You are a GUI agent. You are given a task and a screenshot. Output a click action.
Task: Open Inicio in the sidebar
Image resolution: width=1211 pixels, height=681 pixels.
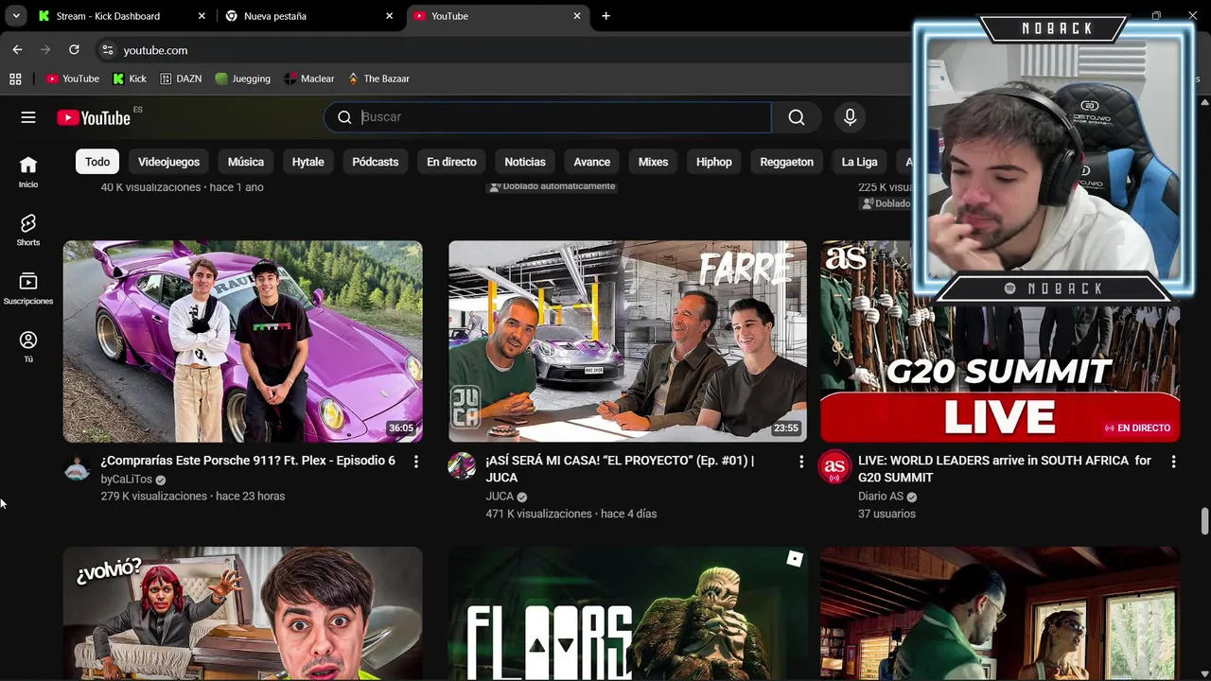click(28, 172)
